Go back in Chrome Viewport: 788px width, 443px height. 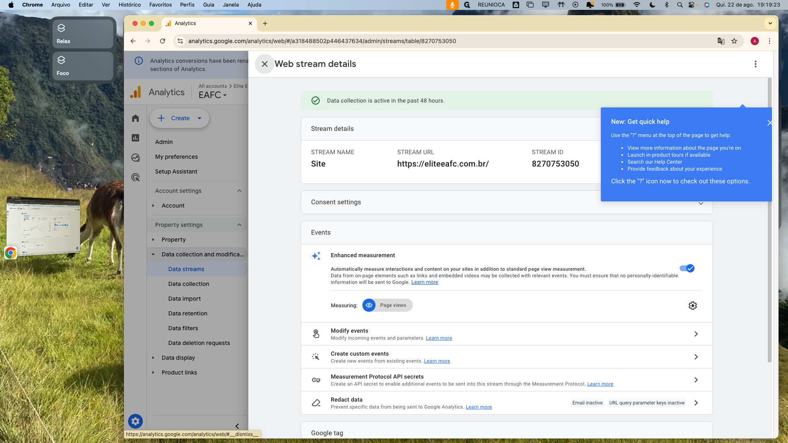(x=133, y=41)
